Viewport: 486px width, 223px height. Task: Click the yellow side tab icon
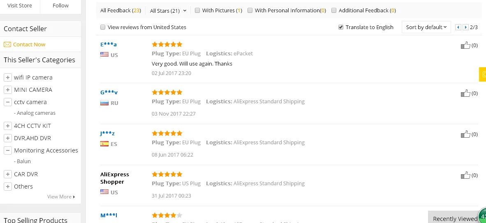(483, 75)
